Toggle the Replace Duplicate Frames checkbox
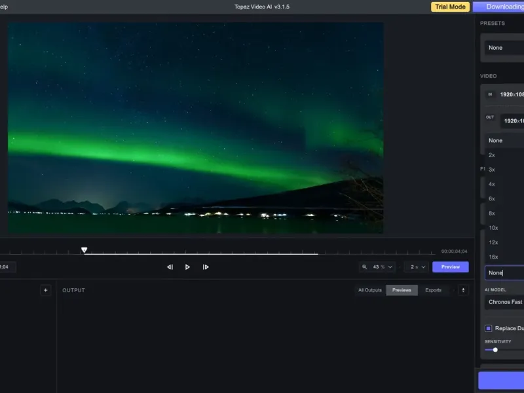 (x=489, y=328)
